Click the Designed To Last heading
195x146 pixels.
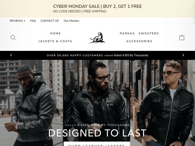point(97,133)
